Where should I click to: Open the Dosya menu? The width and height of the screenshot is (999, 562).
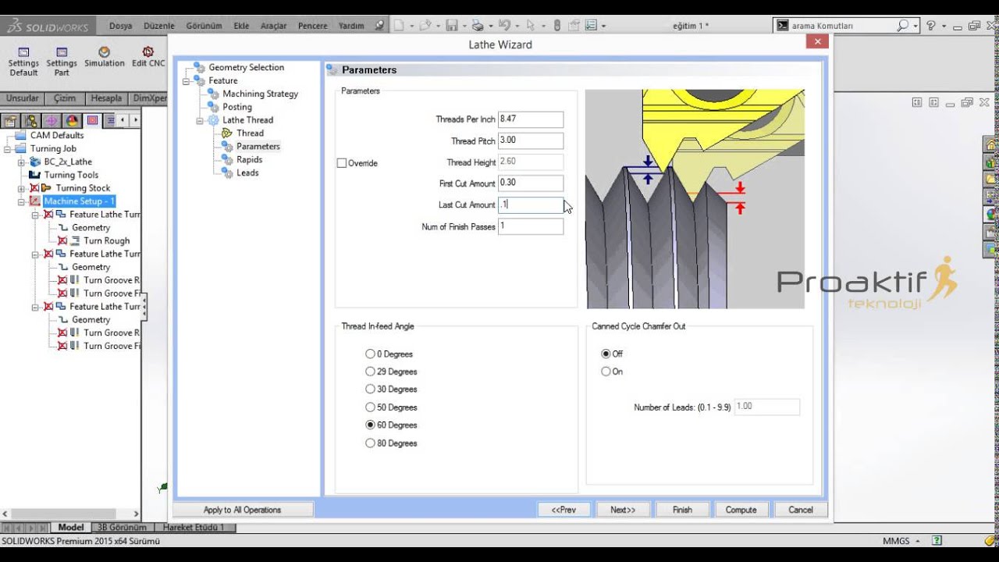(x=120, y=26)
